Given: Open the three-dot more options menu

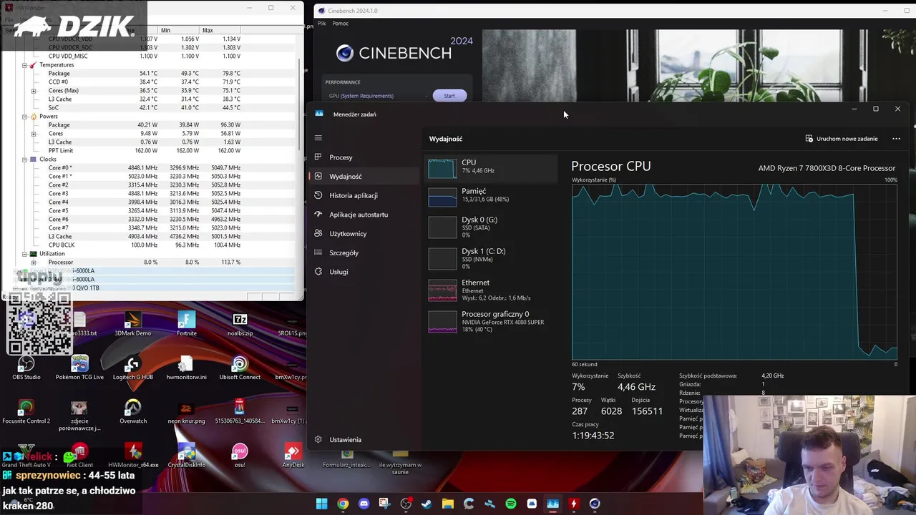Looking at the screenshot, I should 896,139.
